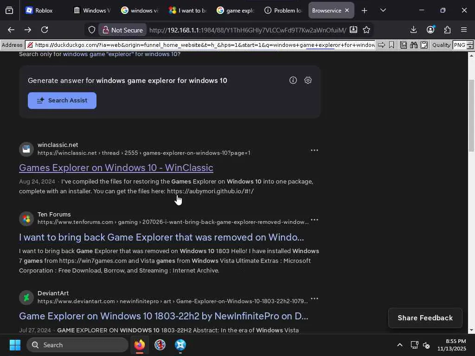Open the Search Assist info icon
Screen dimensions: 475x356
tap(293, 80)
